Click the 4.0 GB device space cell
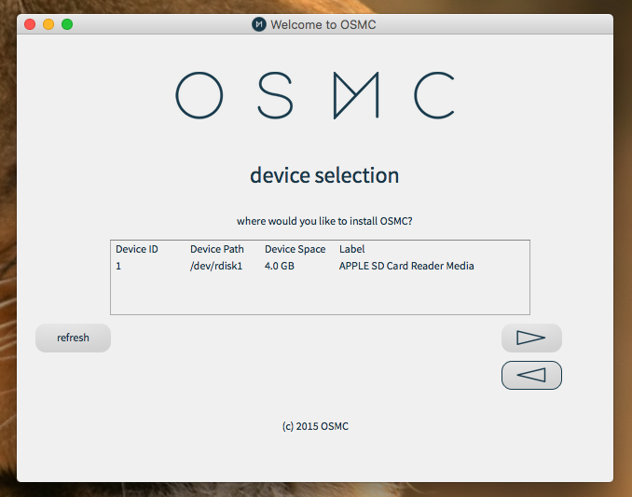This screenshot has width=632, height=497. click(x=280, y=266)
